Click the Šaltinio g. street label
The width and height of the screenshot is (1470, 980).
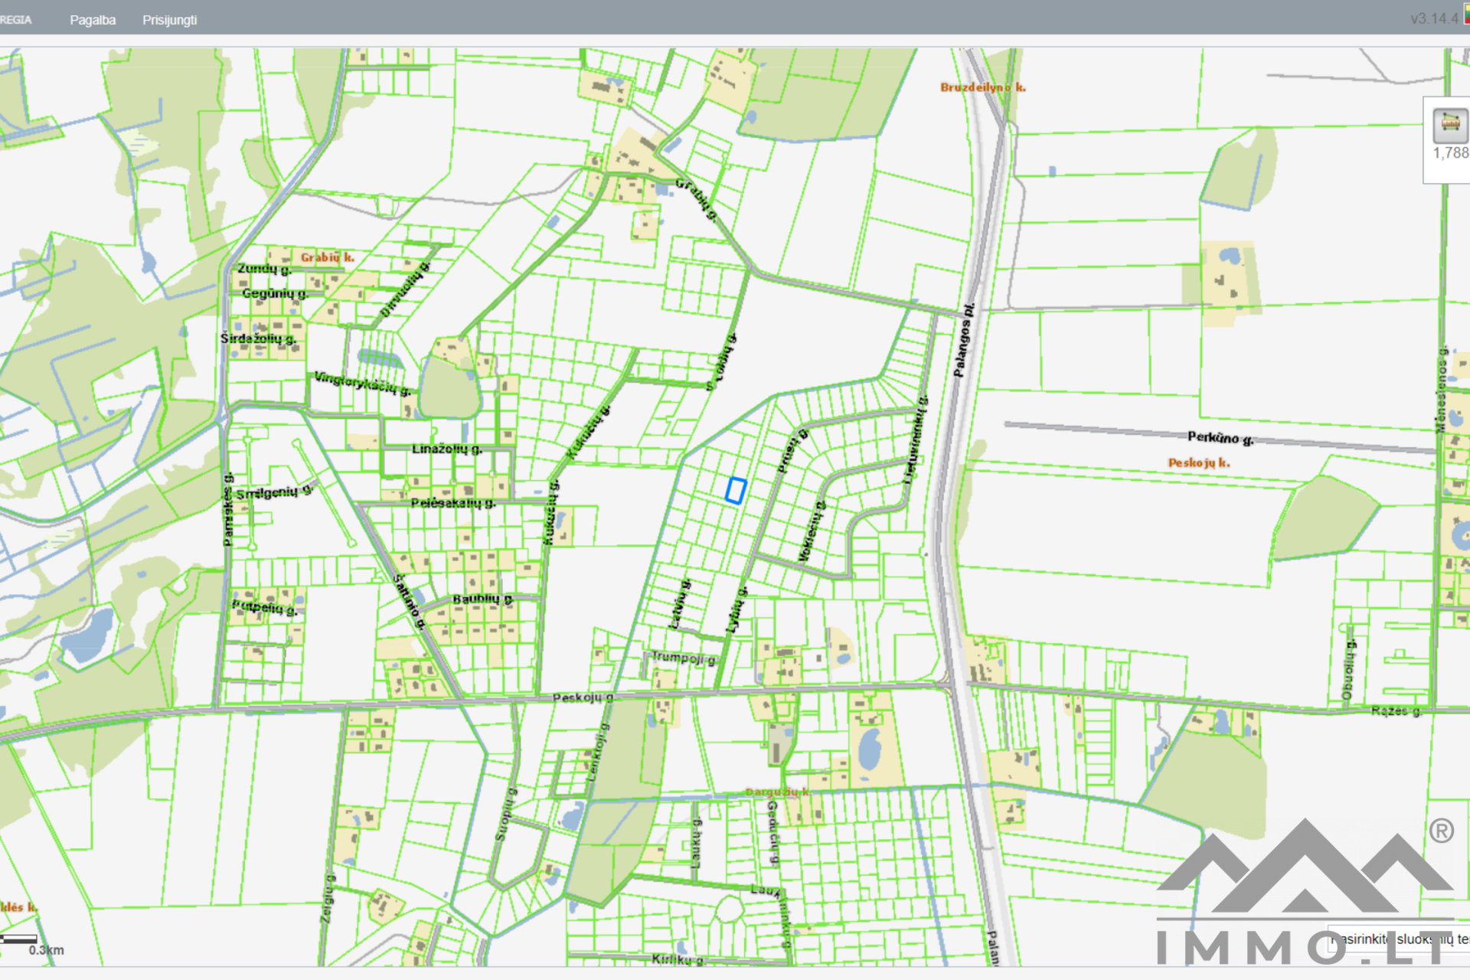[410, 602]
